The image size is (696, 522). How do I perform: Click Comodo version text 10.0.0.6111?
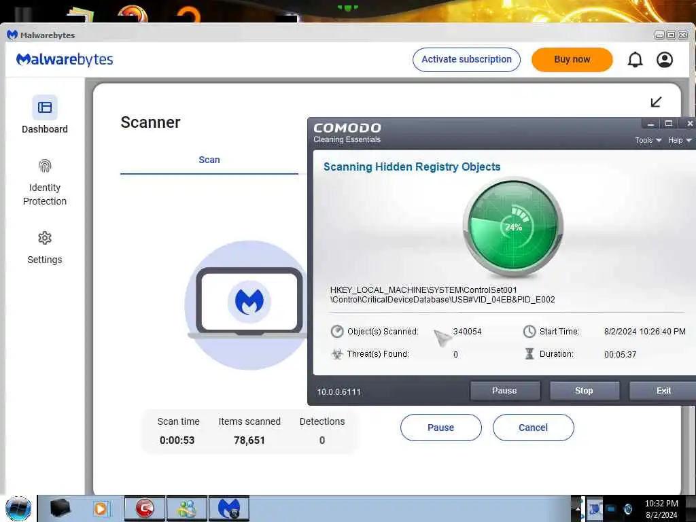338,392
